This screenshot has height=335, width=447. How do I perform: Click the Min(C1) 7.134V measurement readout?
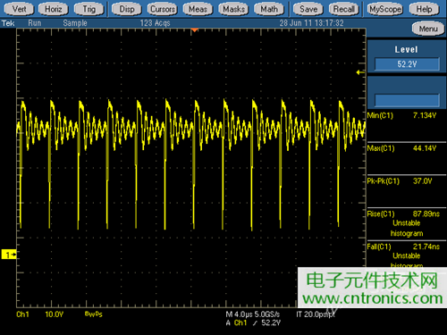(402, 115)
